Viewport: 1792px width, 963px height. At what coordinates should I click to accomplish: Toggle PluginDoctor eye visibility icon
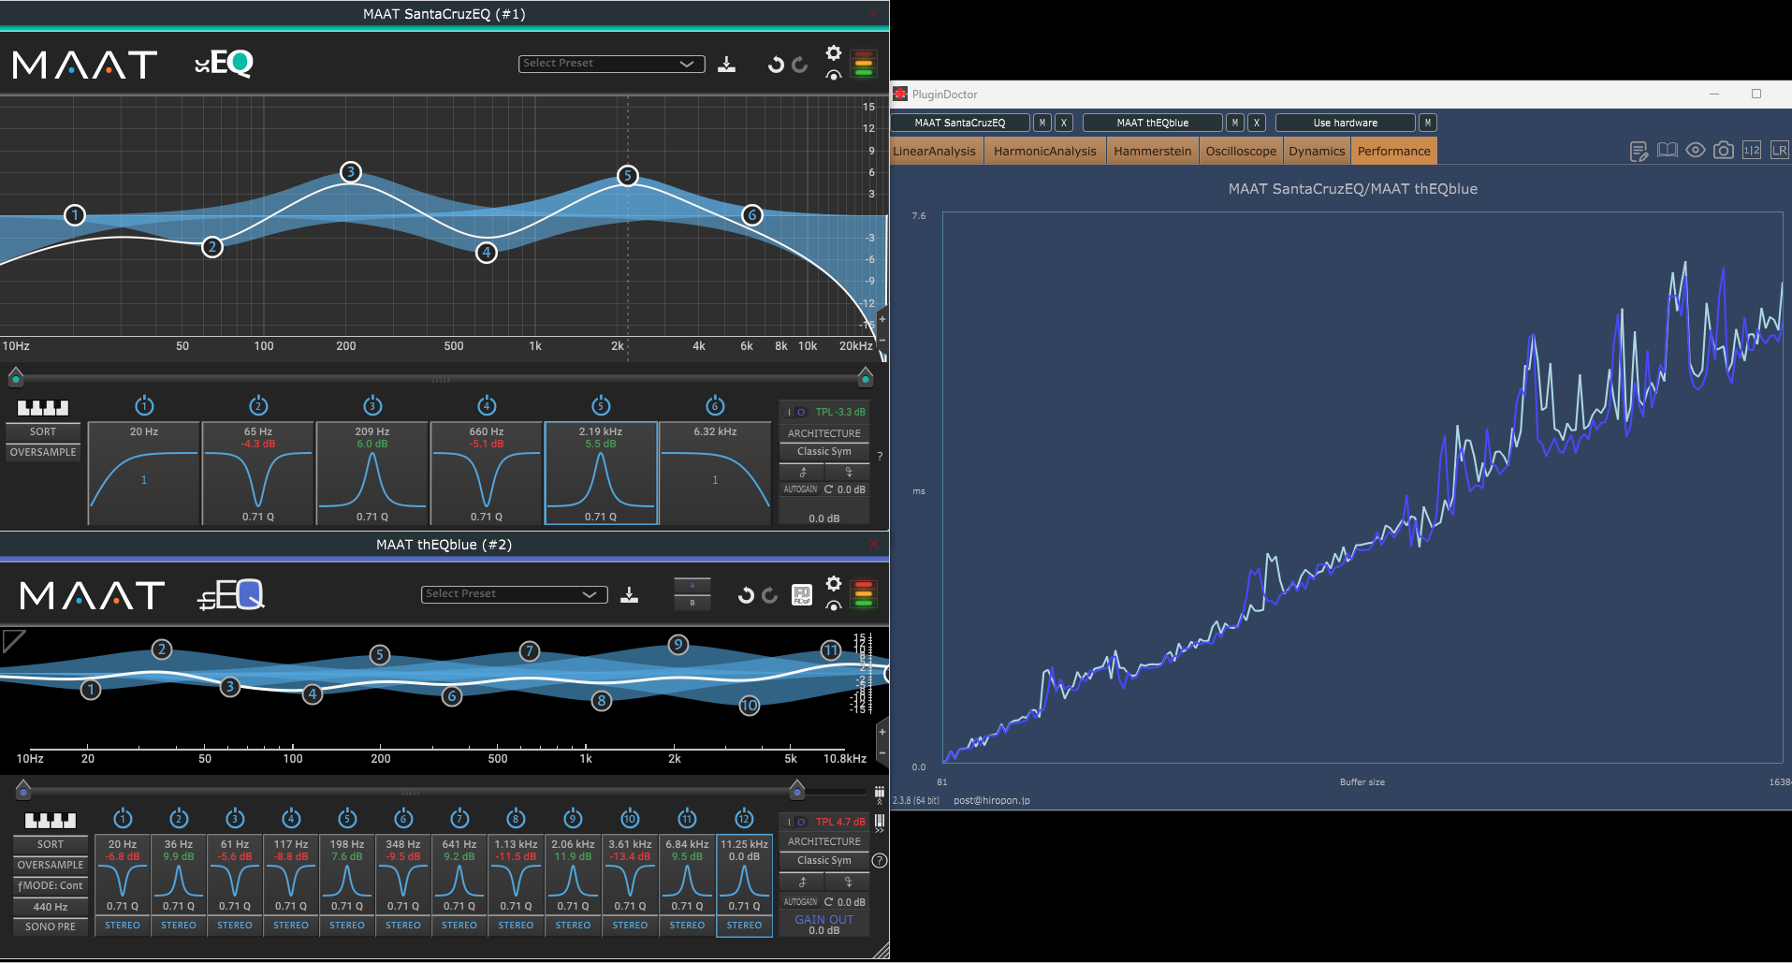click(x=1696, y=150)
